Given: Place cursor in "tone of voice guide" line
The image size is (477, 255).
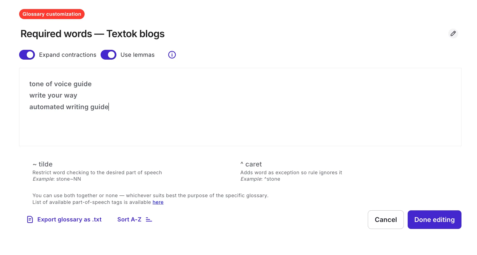Looking at the screenshot, I should [60, 84].
